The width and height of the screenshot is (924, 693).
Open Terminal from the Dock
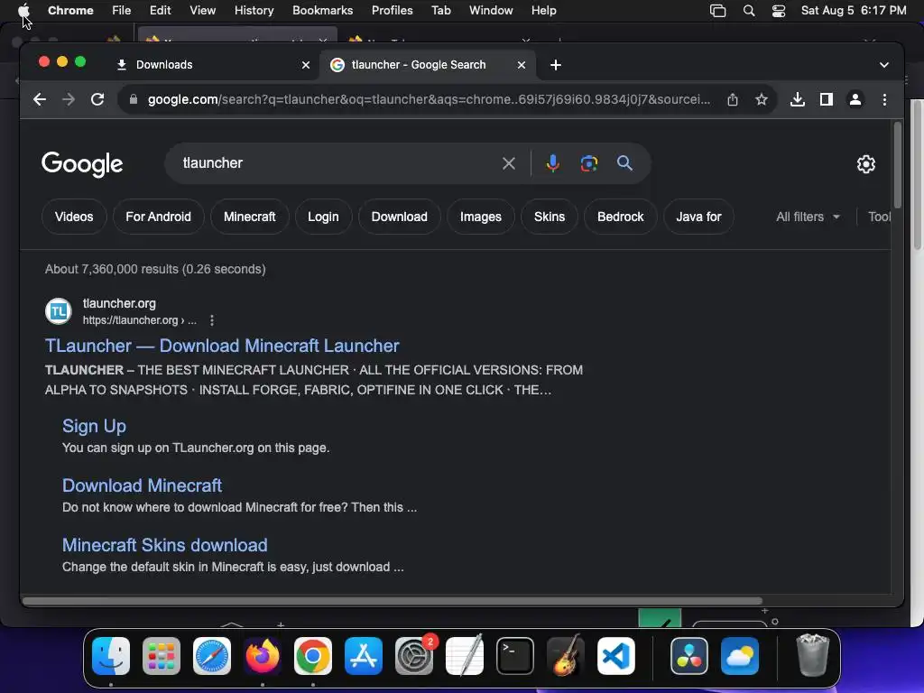coord(515,656)
